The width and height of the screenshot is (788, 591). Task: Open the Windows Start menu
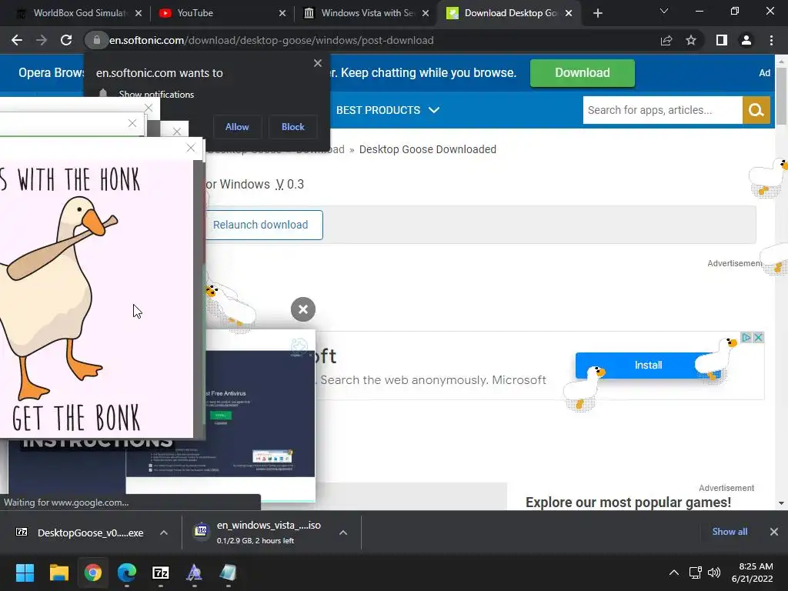25,573
